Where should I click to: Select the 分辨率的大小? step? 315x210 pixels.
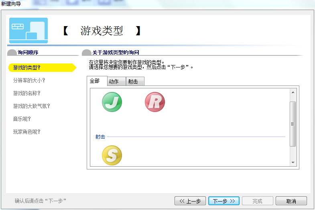tap(29, 80)
